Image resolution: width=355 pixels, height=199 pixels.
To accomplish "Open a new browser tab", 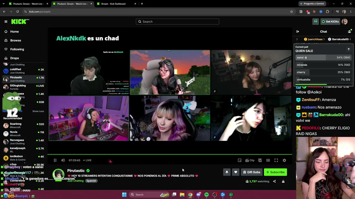I will coord(142,4).
